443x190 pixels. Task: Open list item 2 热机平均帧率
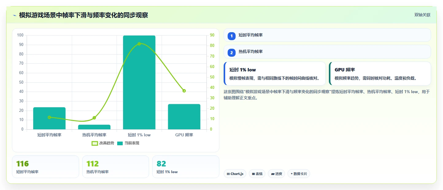pyautogui.click(x=327, y=51)
